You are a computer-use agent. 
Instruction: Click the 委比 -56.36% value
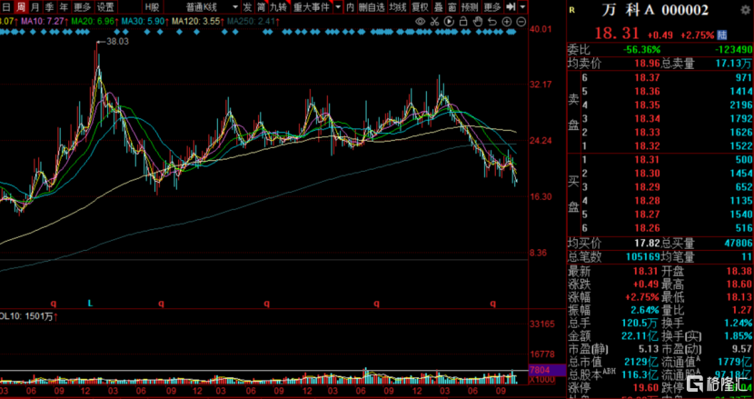click(642, 50)
